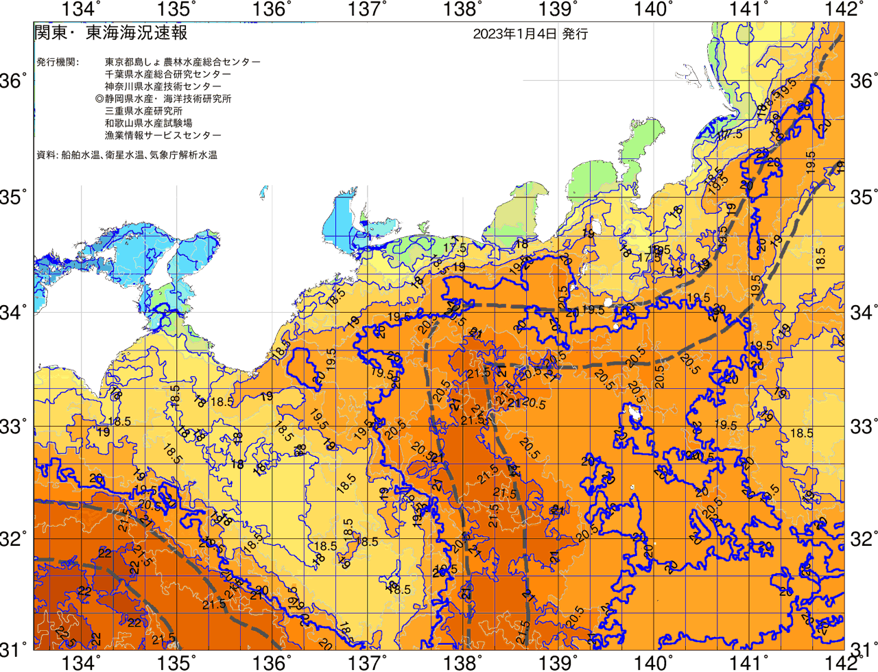This screenshot has height=672, width=878.
Task: Select 神奈川県水産技術センター in the issuer list
Action: pos(163,86)
